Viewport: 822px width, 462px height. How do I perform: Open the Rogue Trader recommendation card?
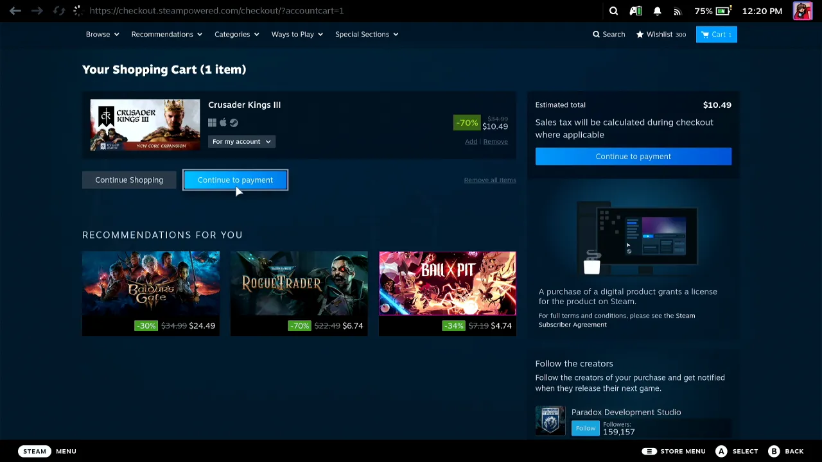pyautogui.click(x=299, y=293)
